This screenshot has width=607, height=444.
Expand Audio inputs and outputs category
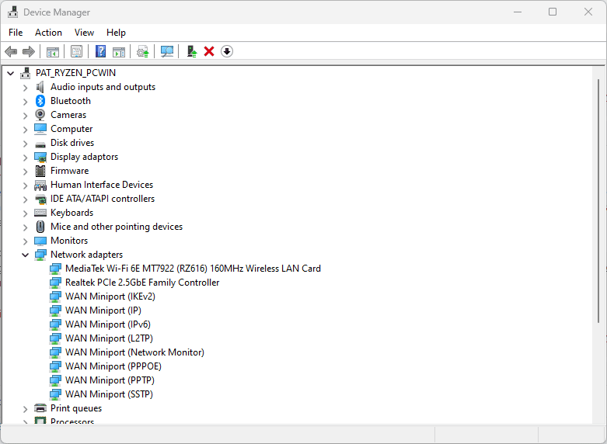tap(25, 88)
